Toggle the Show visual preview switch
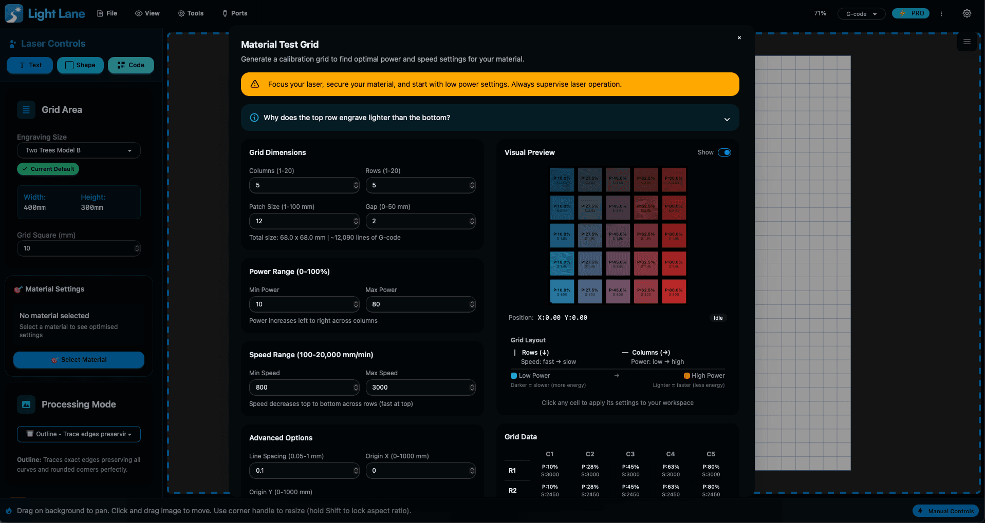This screenshot has height=523, width=985. (724, 152)
